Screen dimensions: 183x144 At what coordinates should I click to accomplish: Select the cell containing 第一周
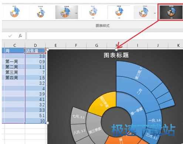pyautogui.click(x=15, y=61)
